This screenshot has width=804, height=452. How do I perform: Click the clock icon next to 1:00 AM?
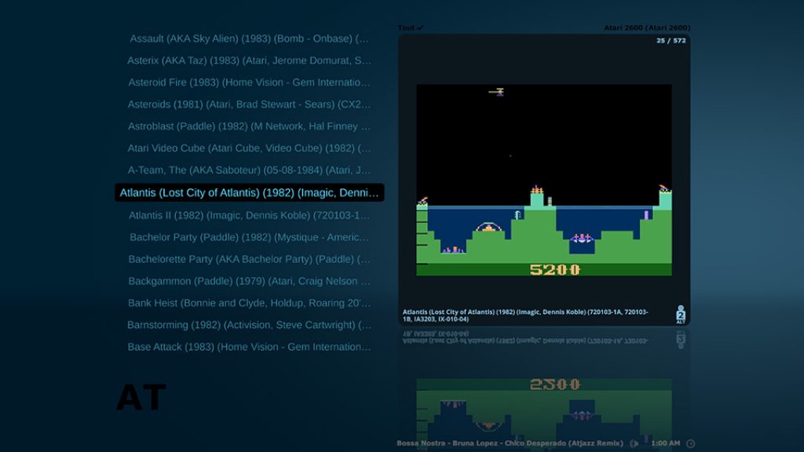click(691, 443)
